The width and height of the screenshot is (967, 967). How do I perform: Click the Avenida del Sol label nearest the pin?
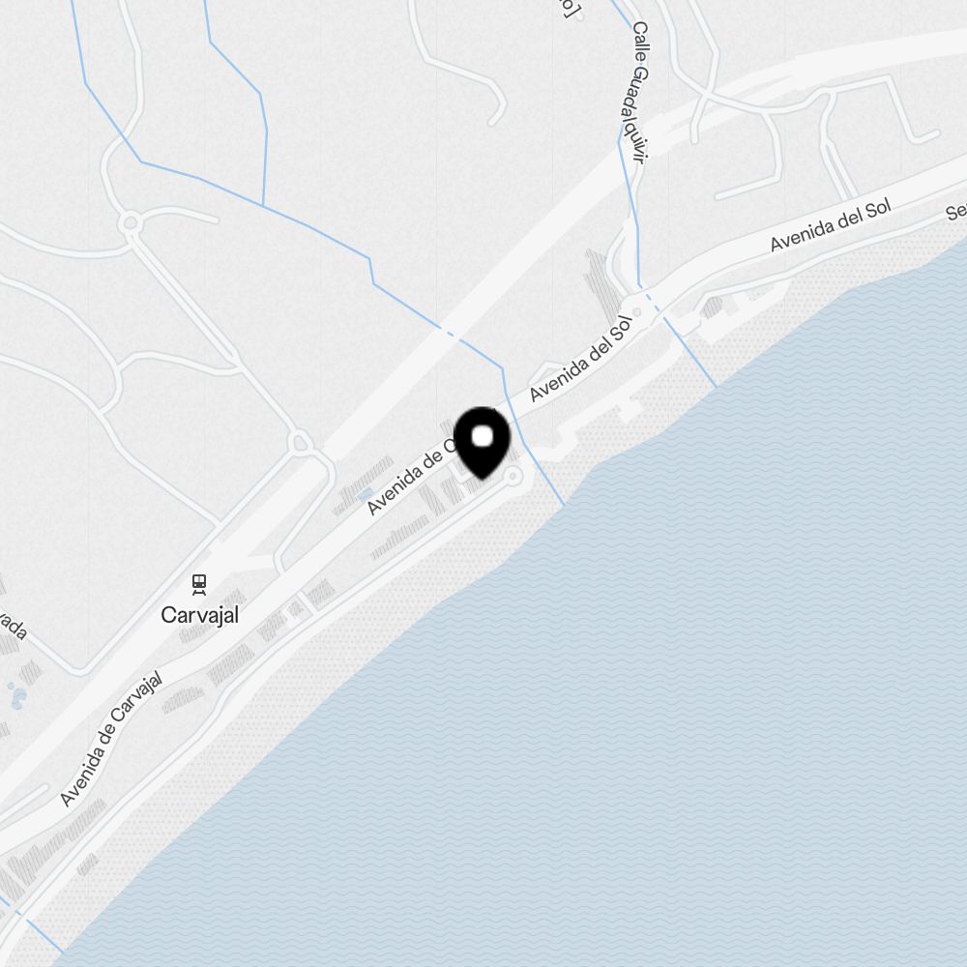pyautogui.click(x=580, y=359)
